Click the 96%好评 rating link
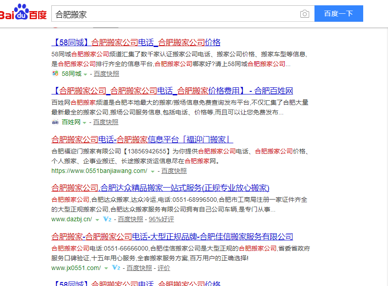 pyautogui.click(x=161, y=219)
